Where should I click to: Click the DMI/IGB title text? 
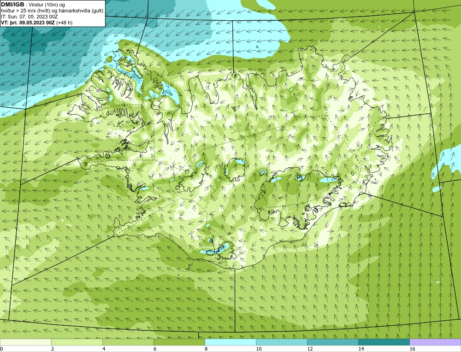coord(12,5)
